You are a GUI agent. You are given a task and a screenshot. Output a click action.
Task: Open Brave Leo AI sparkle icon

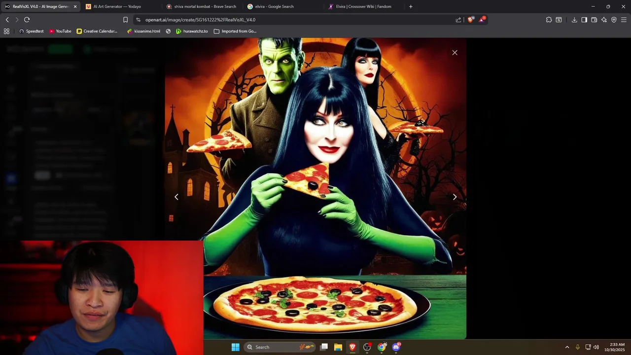click(x=604, y=20)
